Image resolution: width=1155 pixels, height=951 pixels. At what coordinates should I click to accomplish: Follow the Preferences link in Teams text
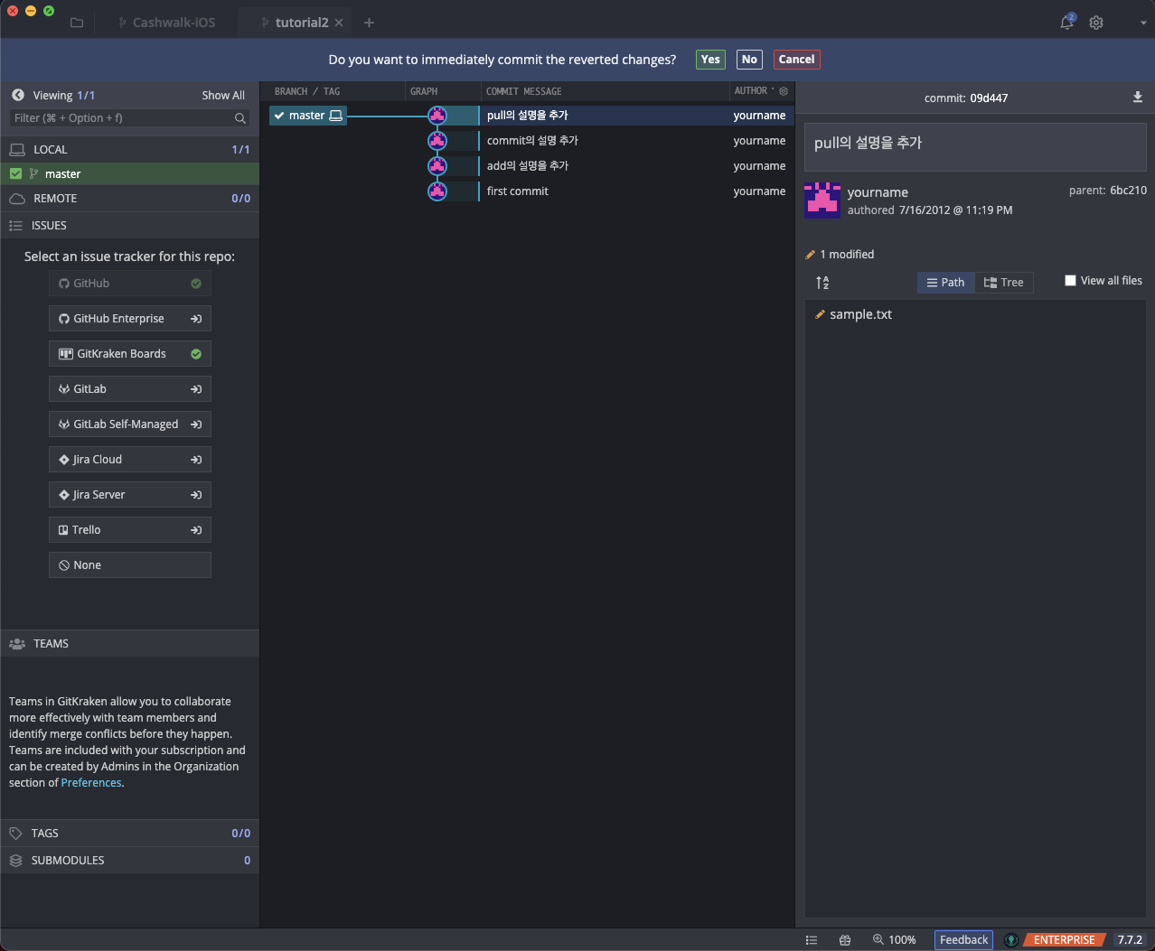(91, 783)
